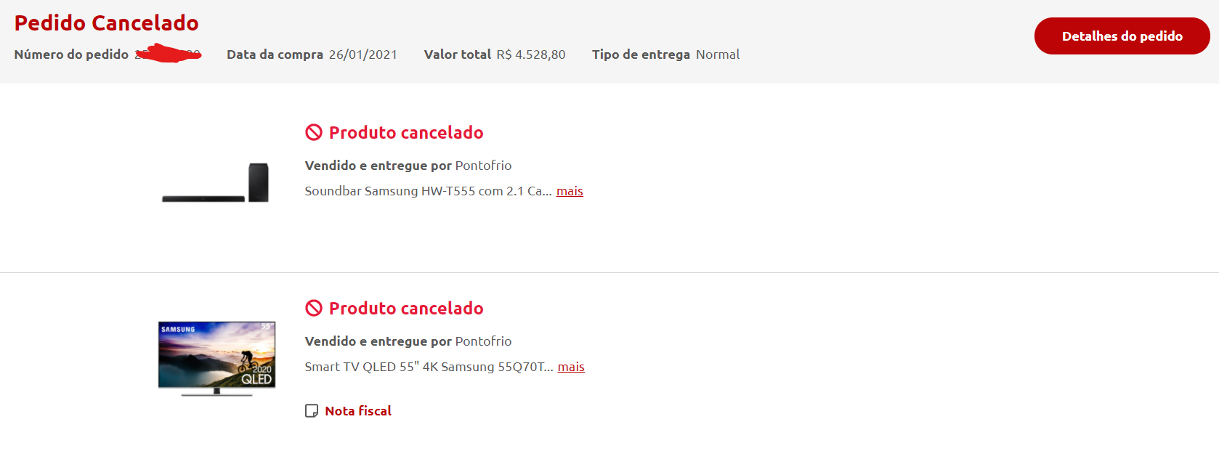Click Pontofrio seller name under Smart TV
This screenshot has height=451, width=1219.
483,341
